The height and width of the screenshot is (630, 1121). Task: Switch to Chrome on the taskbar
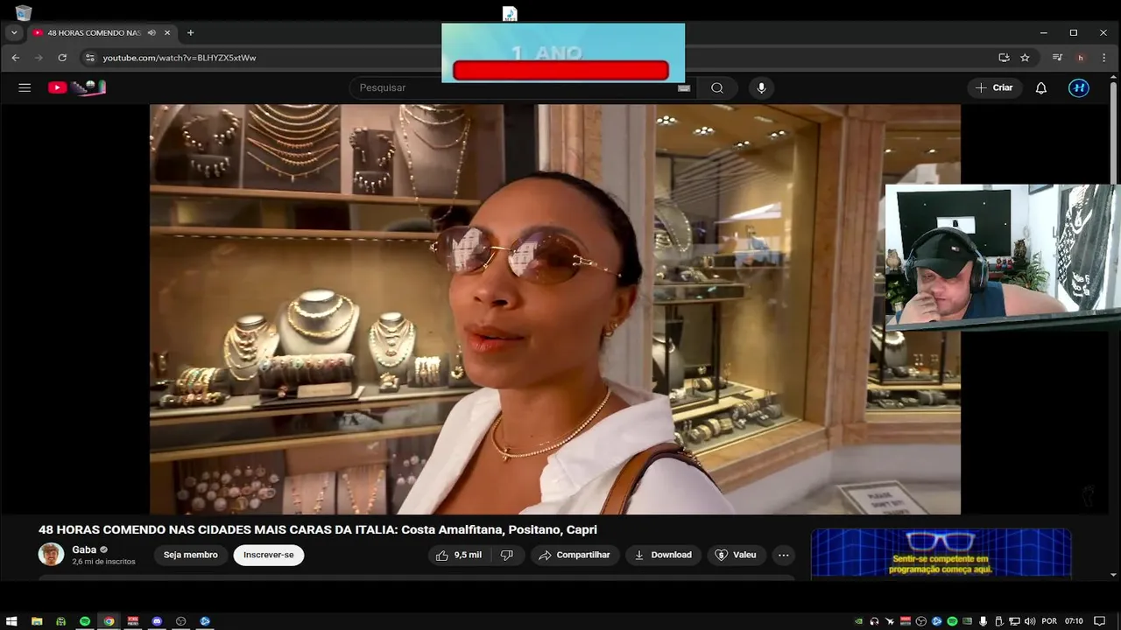tap(109, 621)
